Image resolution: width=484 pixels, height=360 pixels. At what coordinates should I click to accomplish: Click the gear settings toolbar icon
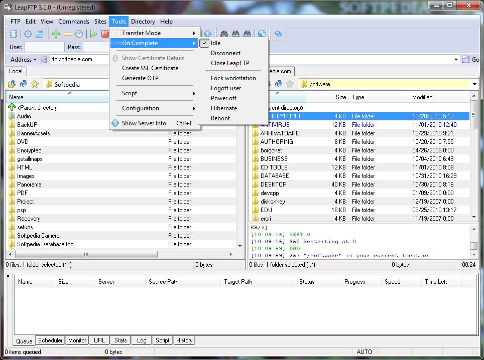pyautogui.click(x=28, y=34)
